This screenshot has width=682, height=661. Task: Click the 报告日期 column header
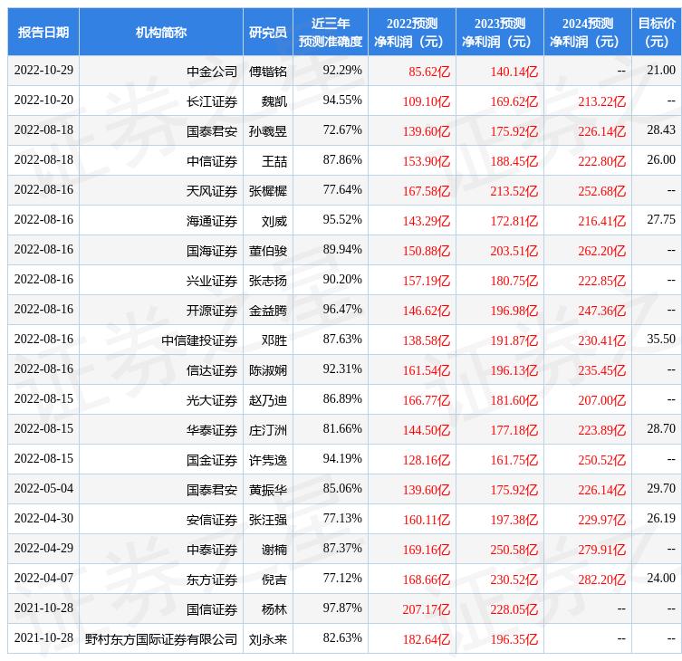pyautogui.click(x=43, y=33)
